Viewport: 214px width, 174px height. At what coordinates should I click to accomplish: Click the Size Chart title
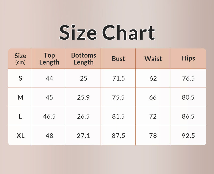(x=107, y=33)
